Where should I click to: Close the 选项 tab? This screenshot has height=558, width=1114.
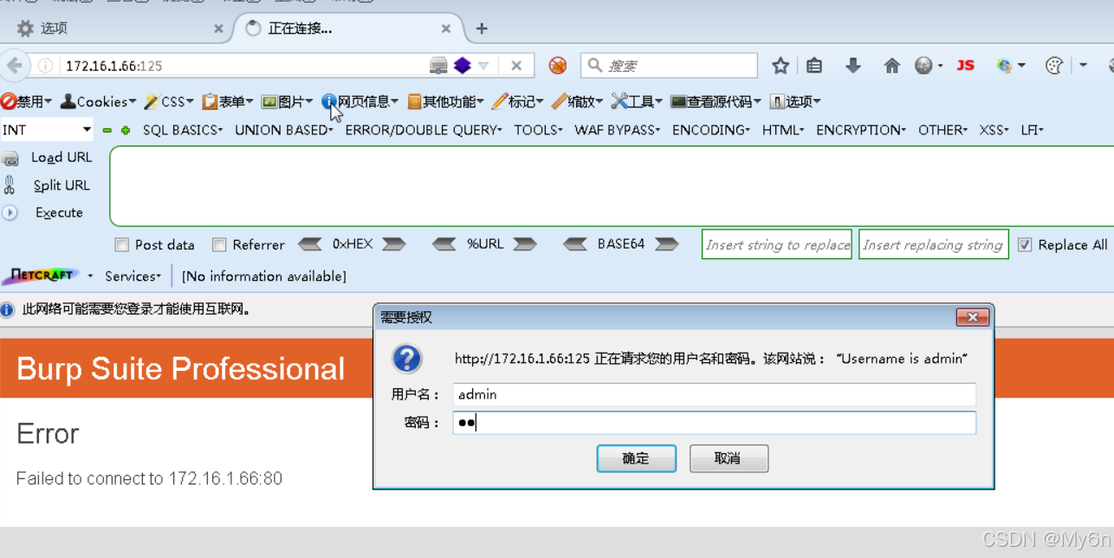[218, 29]
